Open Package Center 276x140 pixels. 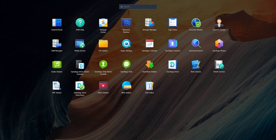coord(103,23)
